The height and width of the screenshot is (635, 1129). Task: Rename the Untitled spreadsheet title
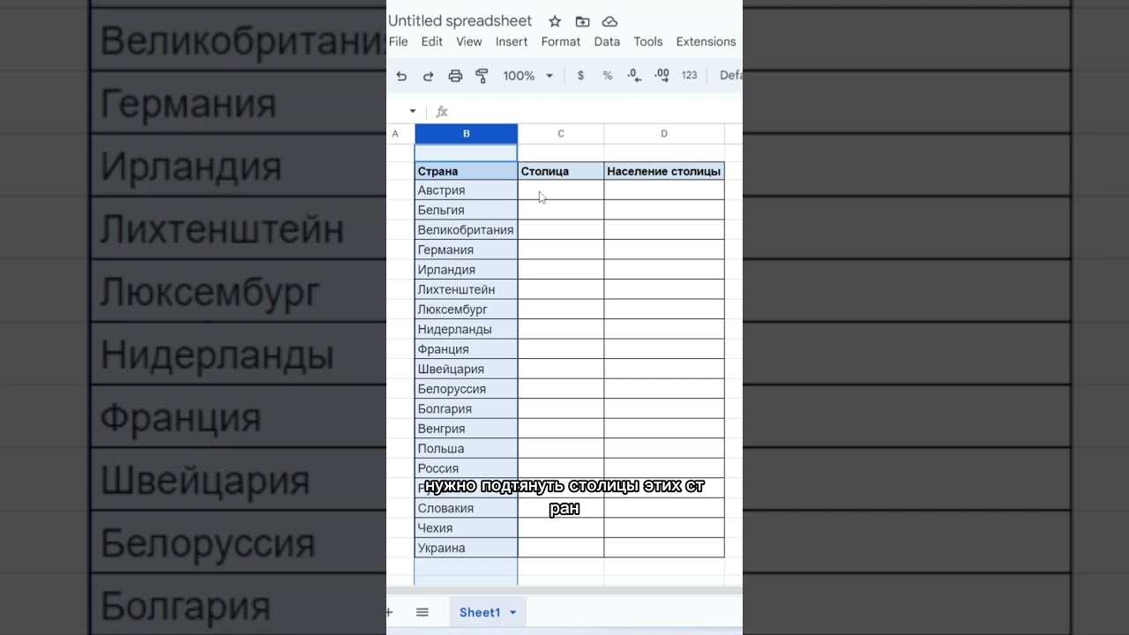click(460, 21)
